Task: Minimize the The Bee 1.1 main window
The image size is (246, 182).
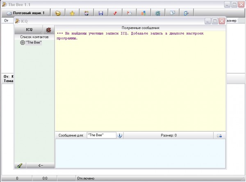Action: click(227, 4)
